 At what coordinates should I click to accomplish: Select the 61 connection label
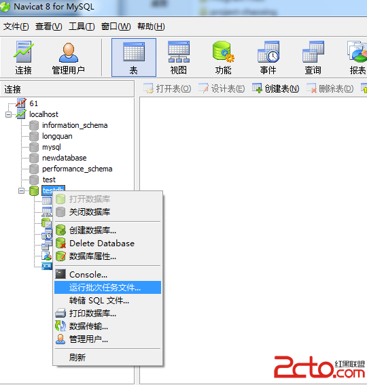click(33, 103)
